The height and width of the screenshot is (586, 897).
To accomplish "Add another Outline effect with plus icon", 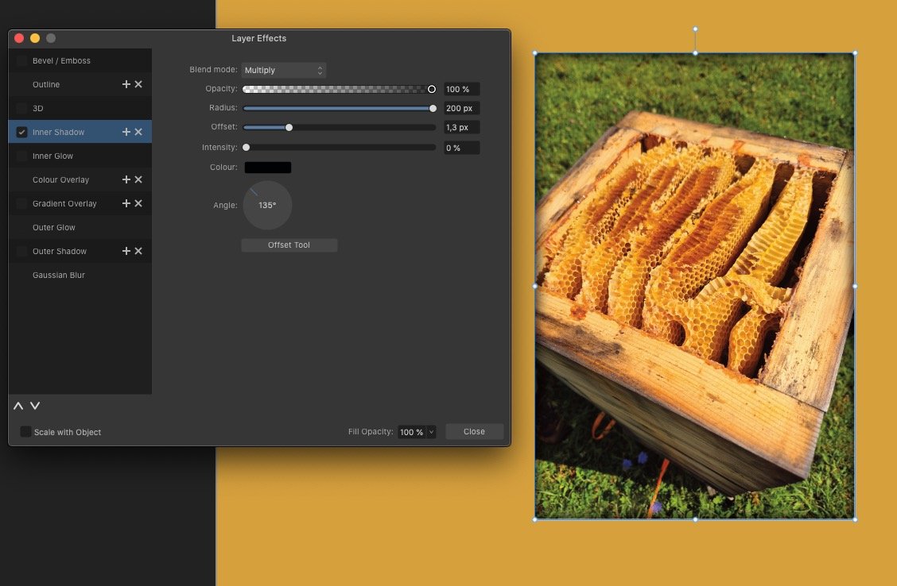I will 126,84.
